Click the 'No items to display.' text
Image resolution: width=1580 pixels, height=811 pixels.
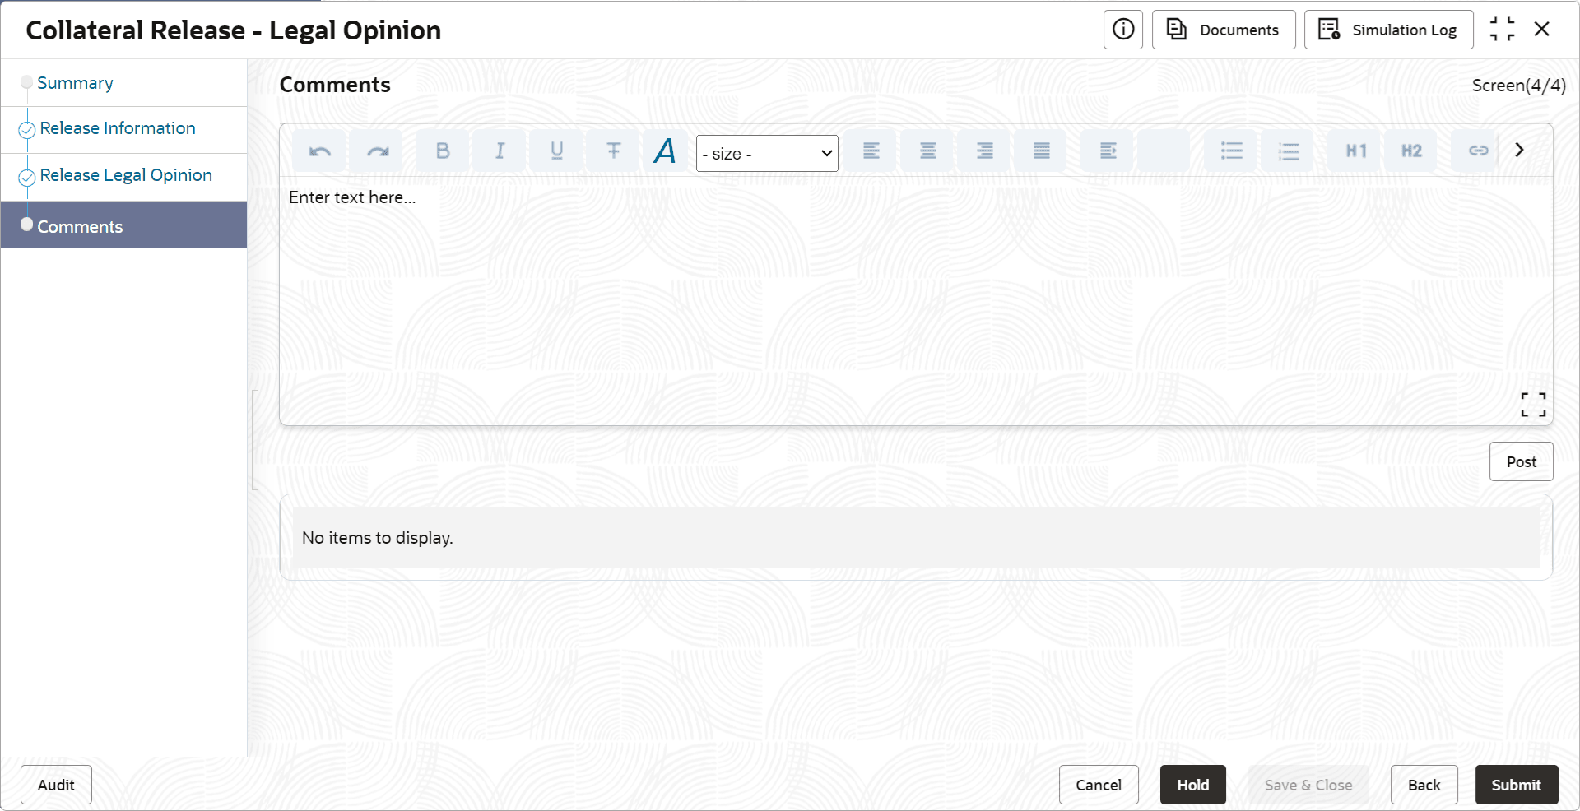coord(378,538)
